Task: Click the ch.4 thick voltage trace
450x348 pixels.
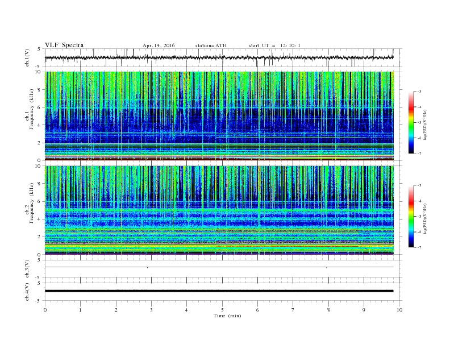Action: click(x=219, y=291)
